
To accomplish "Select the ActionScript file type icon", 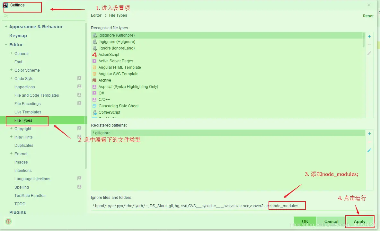I will click(95, 54).
